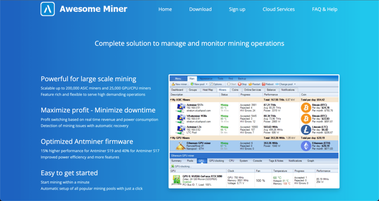
Task: Click the green GPU 0 card icon
Action: pyautogui.click(x=177, y=180)
